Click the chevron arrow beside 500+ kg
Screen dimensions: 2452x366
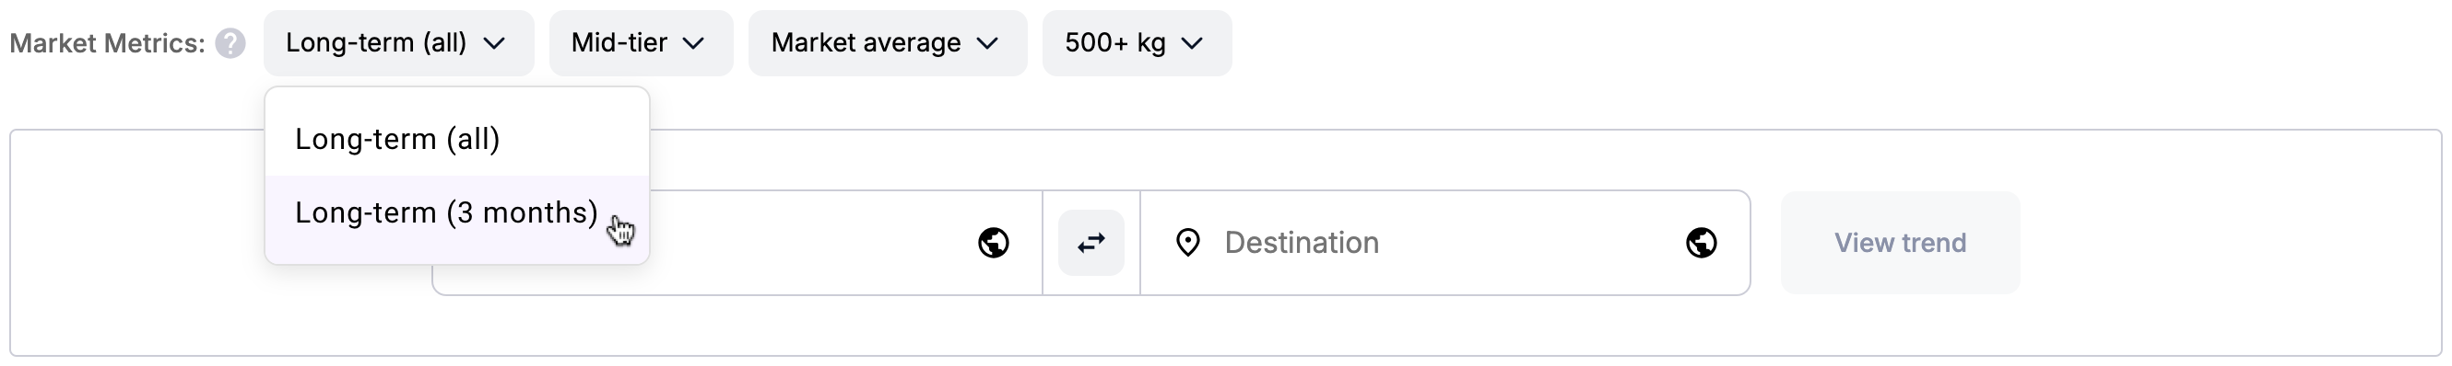(1192, 44)
